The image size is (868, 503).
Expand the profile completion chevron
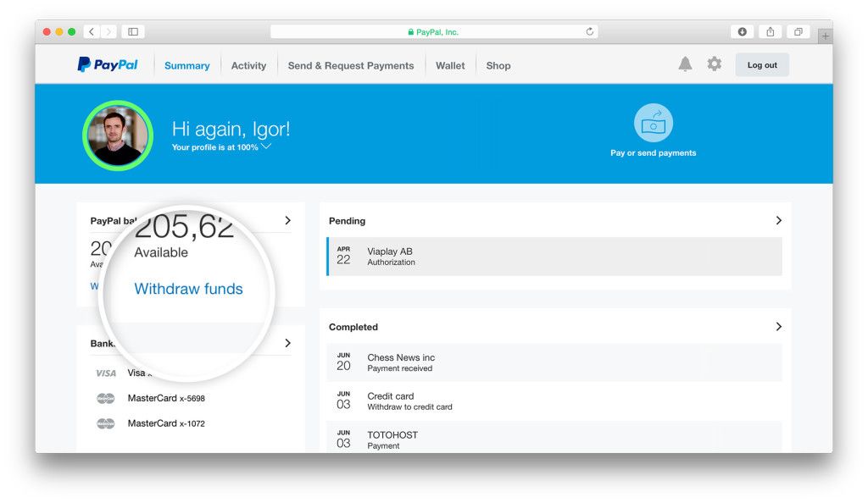point(266,146)
